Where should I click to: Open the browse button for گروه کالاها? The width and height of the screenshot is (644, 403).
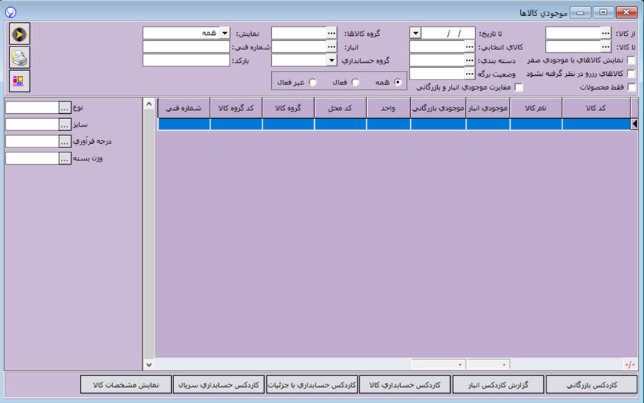pos(331,33)
